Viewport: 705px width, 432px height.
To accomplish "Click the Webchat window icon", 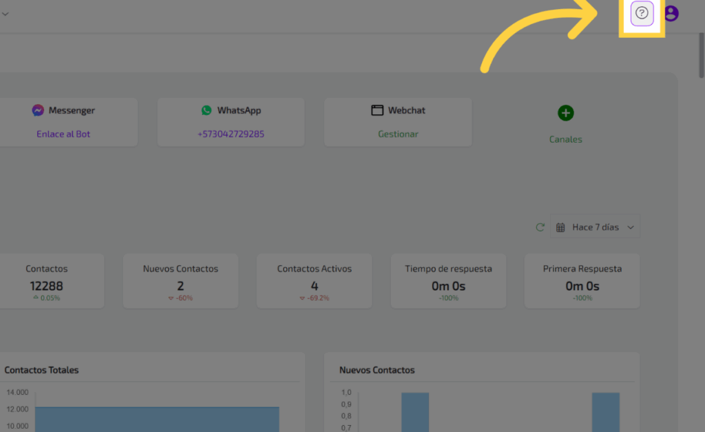I will pyautogui.click(x=377, y=110).
